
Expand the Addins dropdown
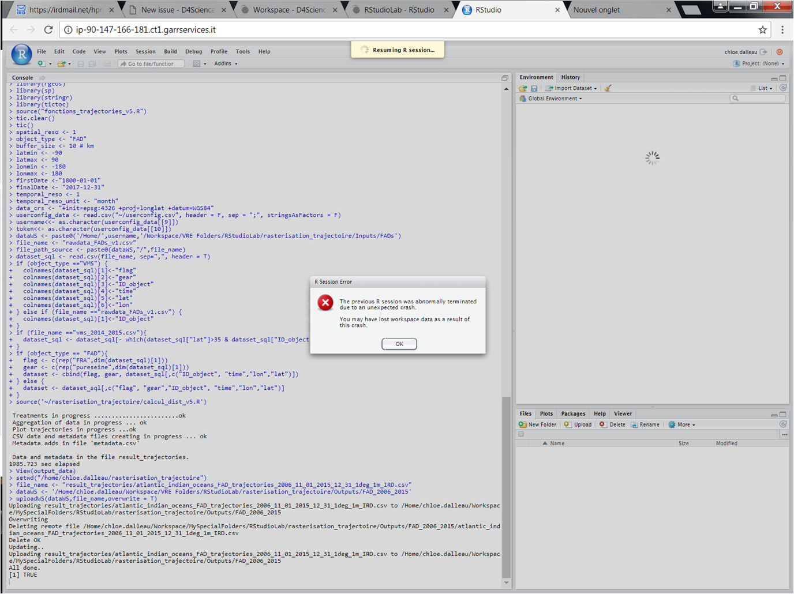226,64
